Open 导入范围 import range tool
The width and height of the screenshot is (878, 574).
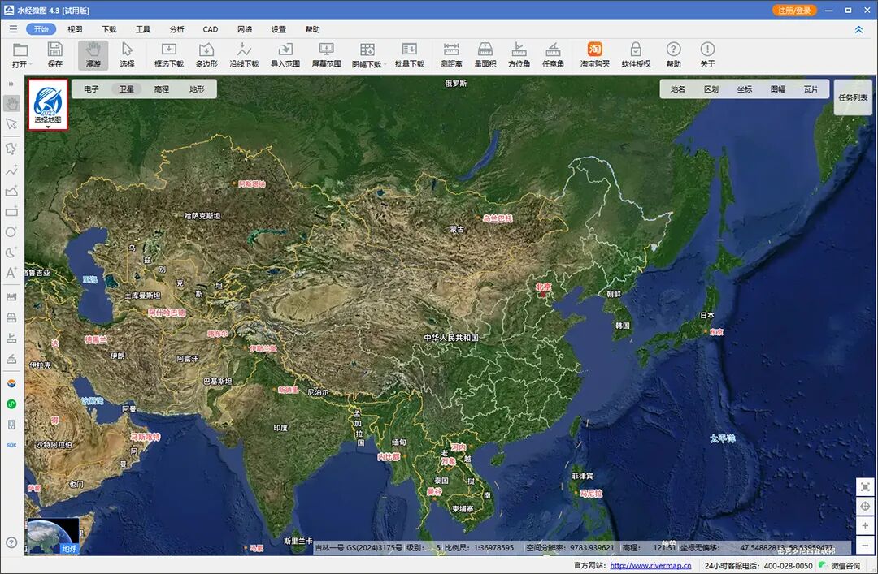click(285, 55)
